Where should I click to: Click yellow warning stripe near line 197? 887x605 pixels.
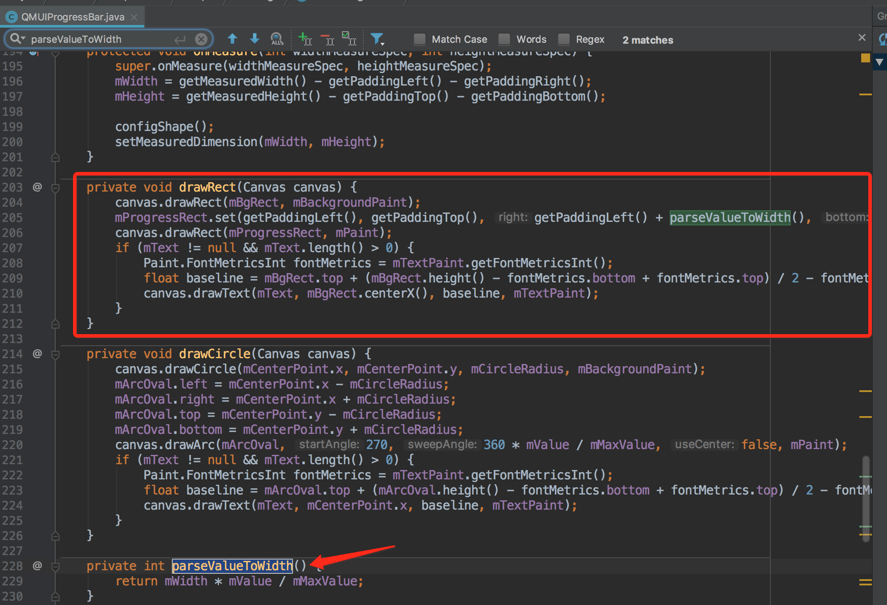(865, 94)
